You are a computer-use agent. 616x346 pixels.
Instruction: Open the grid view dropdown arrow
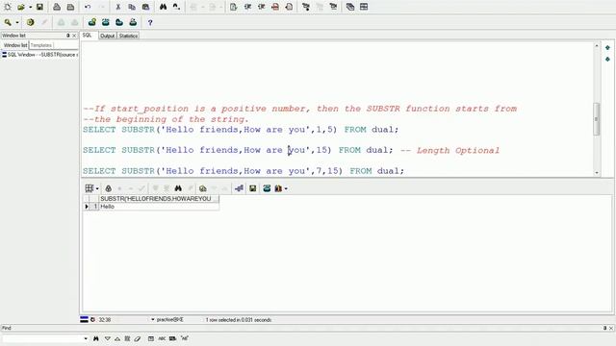point(97,188)
